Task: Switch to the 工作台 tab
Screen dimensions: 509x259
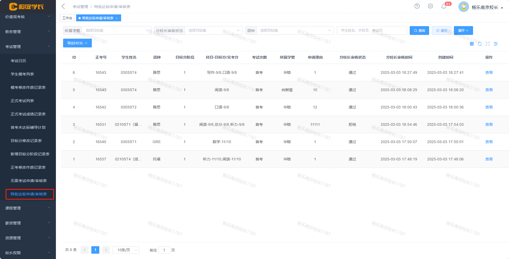Action: point(67,18)
